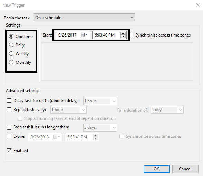Click OK to save the trigger
This screenshot has width=203, height=176.
(x=156, y=169)
